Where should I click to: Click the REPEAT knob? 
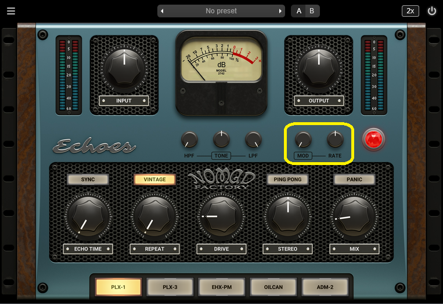154,217
